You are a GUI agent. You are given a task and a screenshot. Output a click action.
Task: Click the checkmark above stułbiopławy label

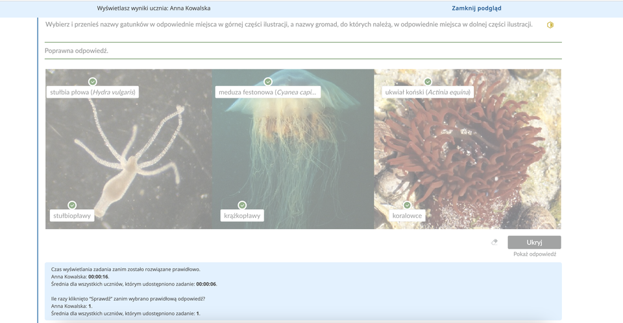[72, 205]
